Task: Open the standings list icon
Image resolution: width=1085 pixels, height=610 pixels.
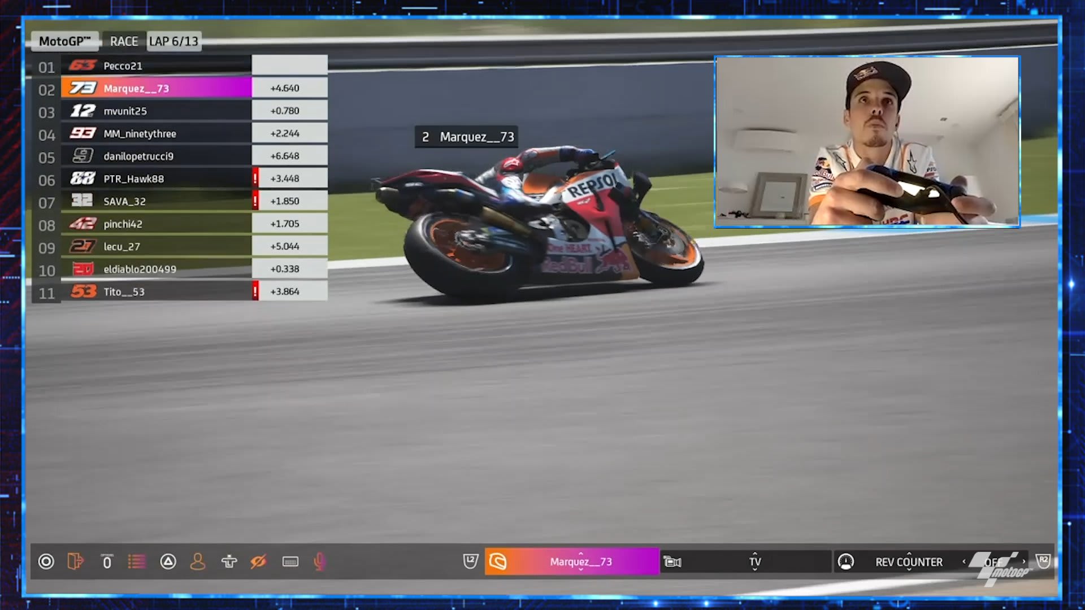Action: point(136,561)
